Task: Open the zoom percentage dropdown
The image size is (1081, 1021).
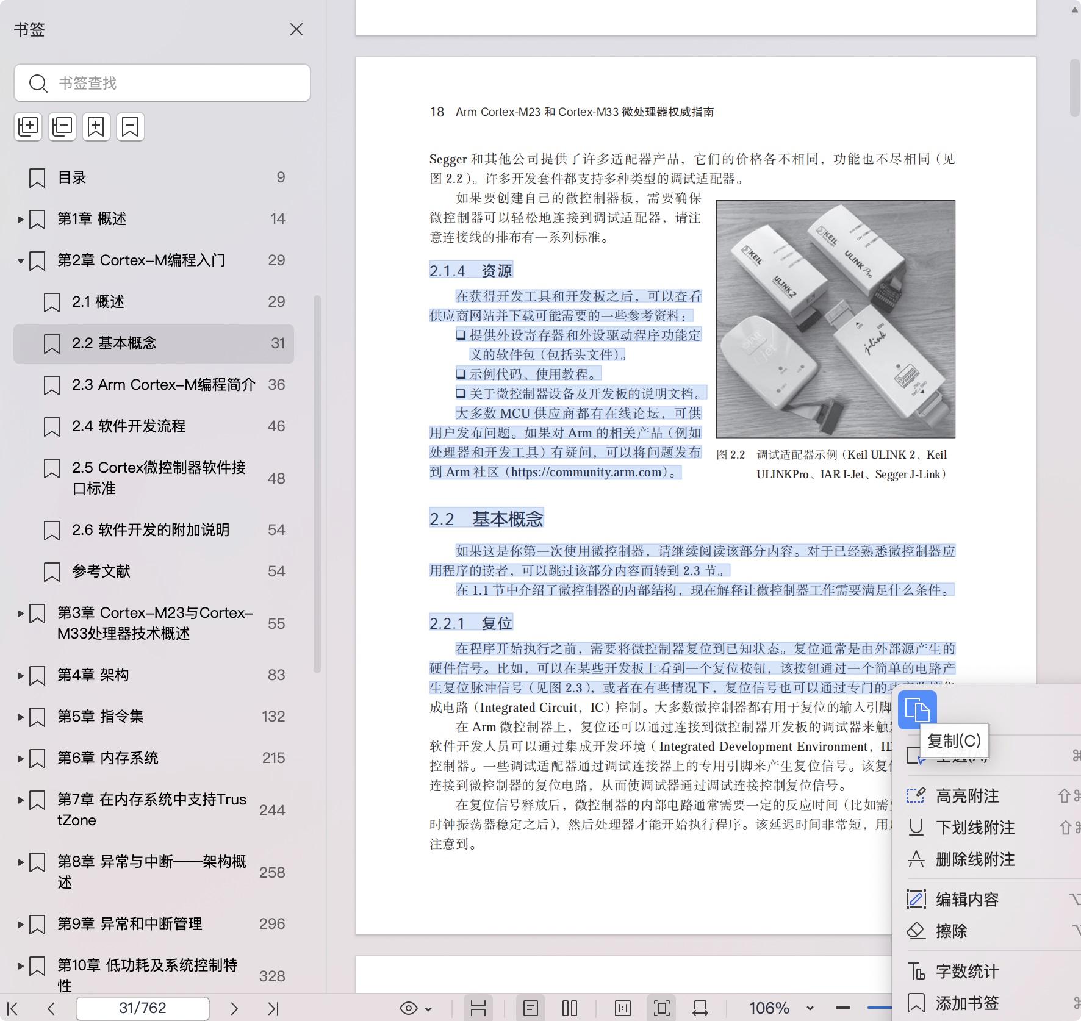Action: pos(810,1008)
